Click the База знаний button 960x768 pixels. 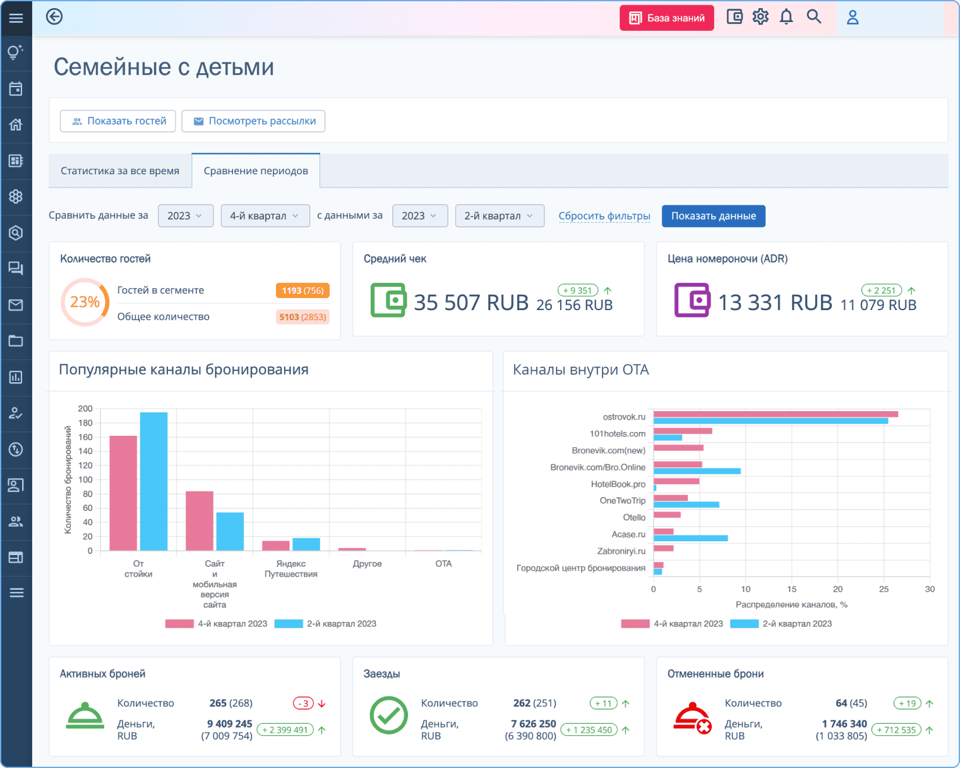[667, 18]
